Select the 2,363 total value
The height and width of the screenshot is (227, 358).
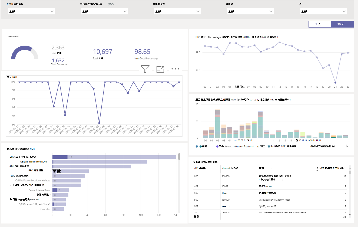click(x=58, y=48)
